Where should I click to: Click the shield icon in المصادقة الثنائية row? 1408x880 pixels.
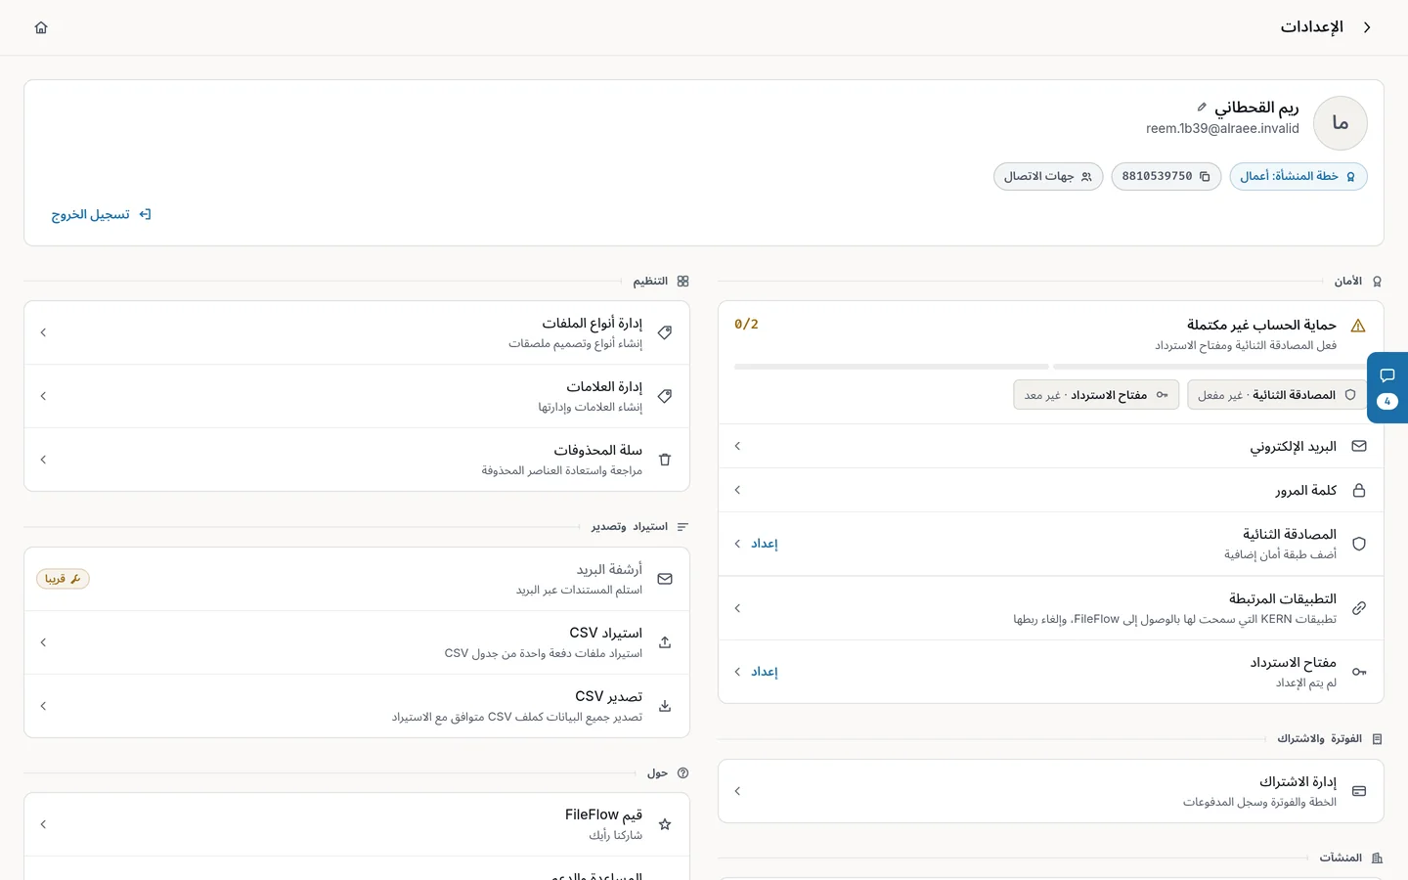1358,544
